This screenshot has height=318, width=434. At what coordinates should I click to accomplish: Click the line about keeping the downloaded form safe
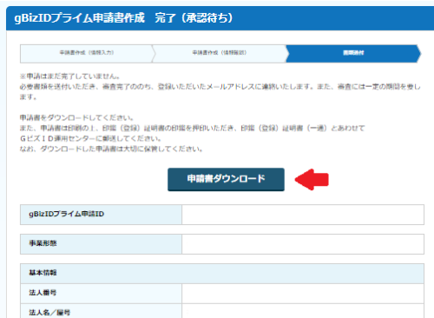[111, 149]
